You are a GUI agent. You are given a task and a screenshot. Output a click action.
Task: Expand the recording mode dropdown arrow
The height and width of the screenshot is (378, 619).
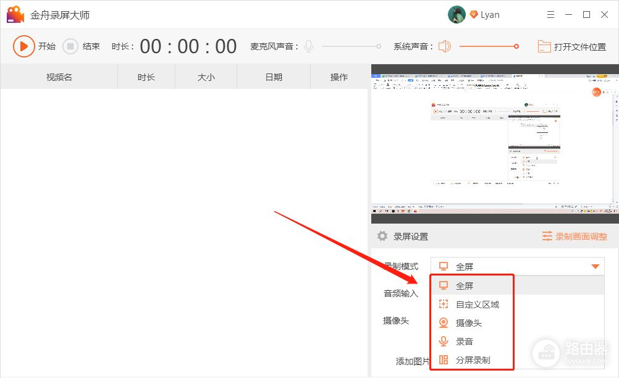point(595,267)
